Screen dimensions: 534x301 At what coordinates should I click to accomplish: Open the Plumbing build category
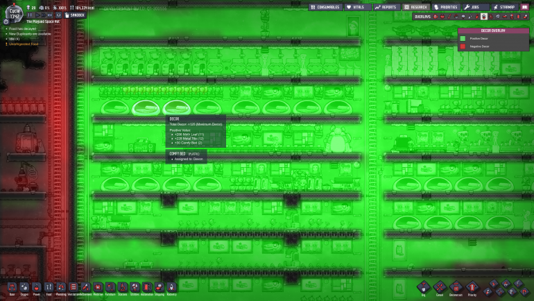pyautogui.click(x=61, y=287)
